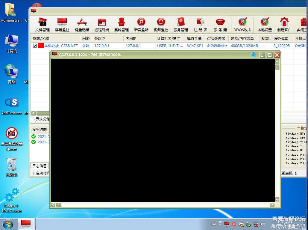Switch to the 默认分组 group tab

pos(42,119)
